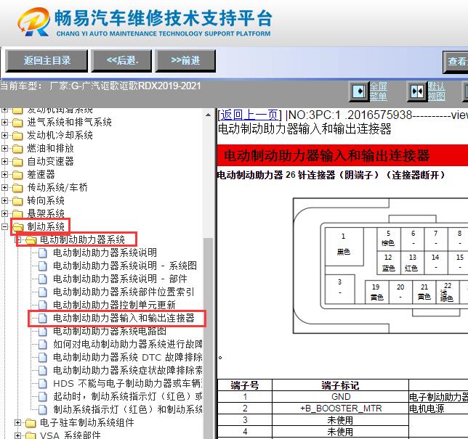Image resolution: width=468 pixels, height=439 pixels.
Task: Open 电动制动助力器输入和输出连接器 item
Action: pos(124,319)
